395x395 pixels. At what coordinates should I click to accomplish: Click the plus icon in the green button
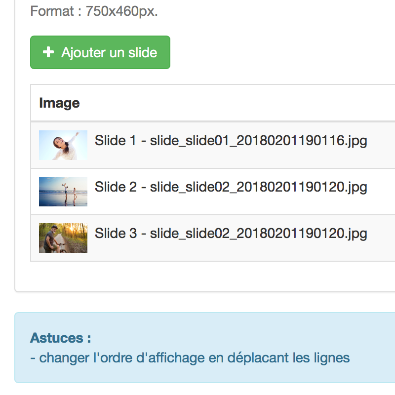click(x=48, y=52)
